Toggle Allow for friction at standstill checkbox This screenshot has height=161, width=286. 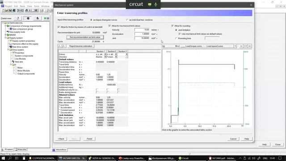59,27
